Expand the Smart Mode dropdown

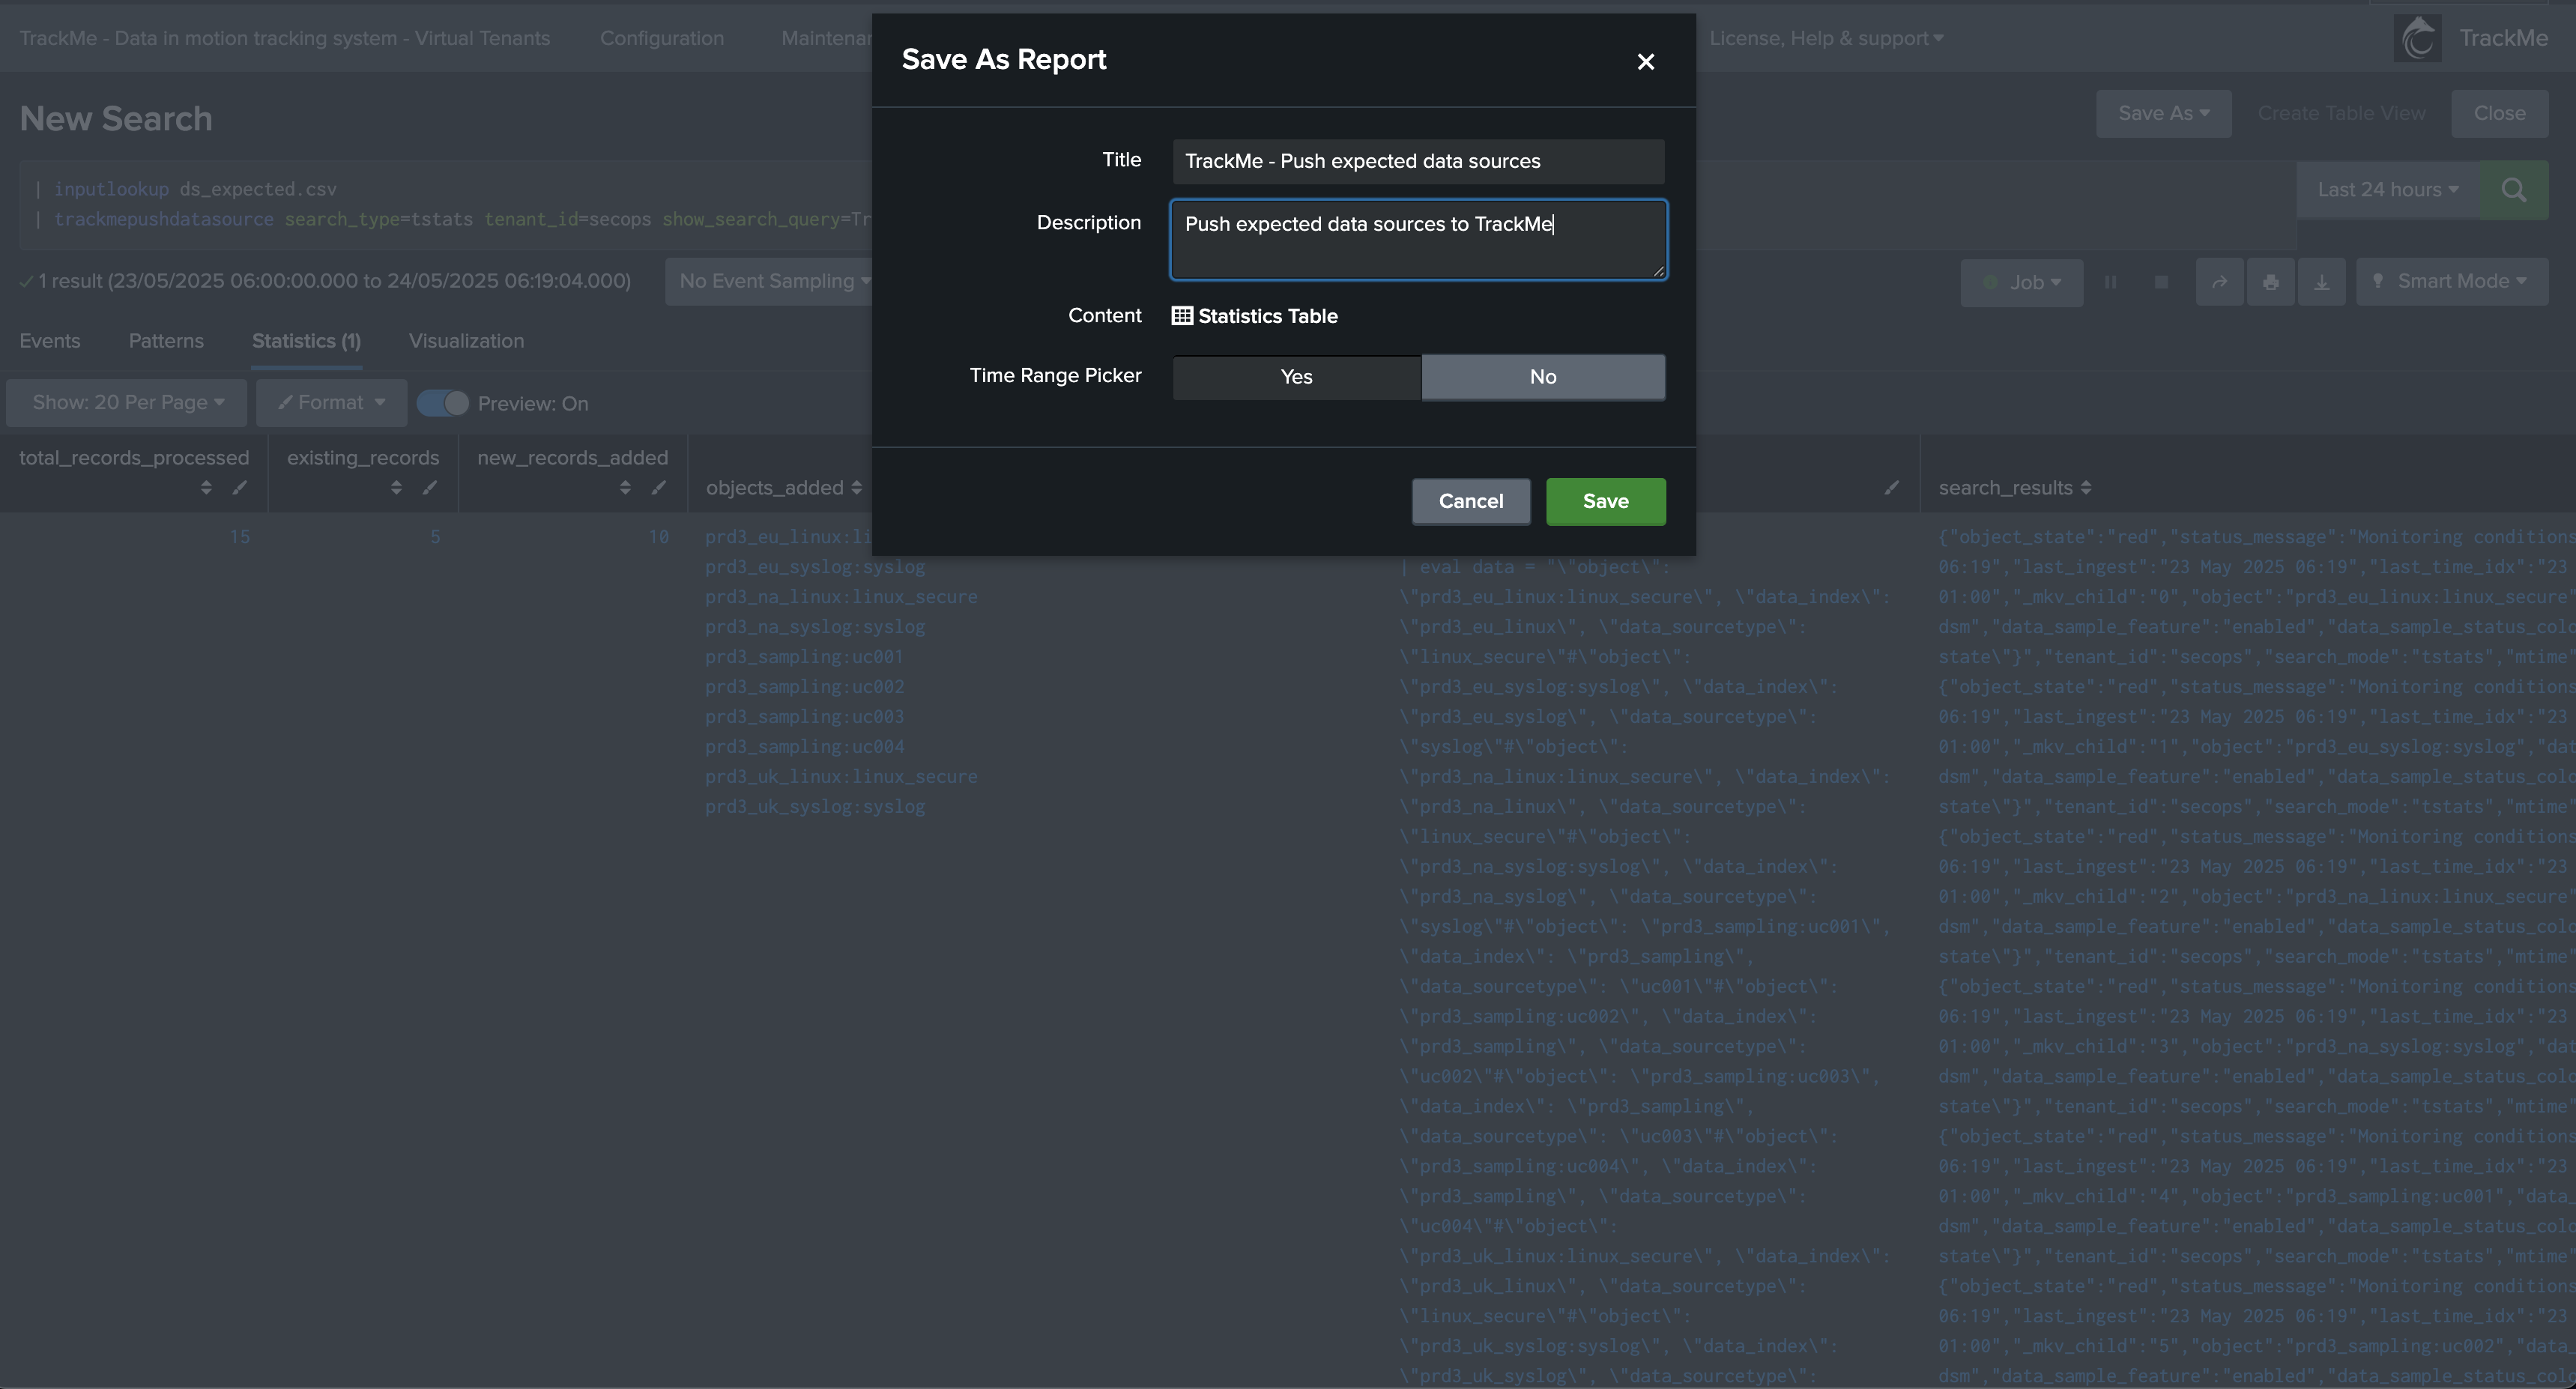pyautogui.click(x=2451, y=282)
